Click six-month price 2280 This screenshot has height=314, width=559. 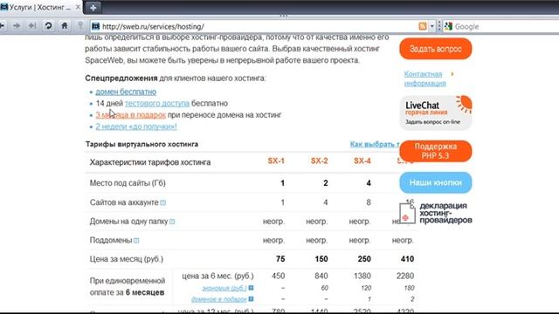coord(405,276)
